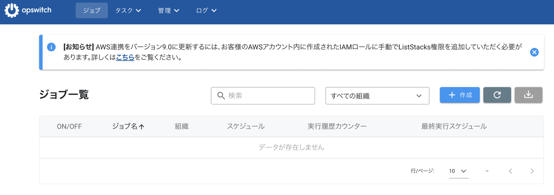Click the ON/OFF column header

coord(69,126)
